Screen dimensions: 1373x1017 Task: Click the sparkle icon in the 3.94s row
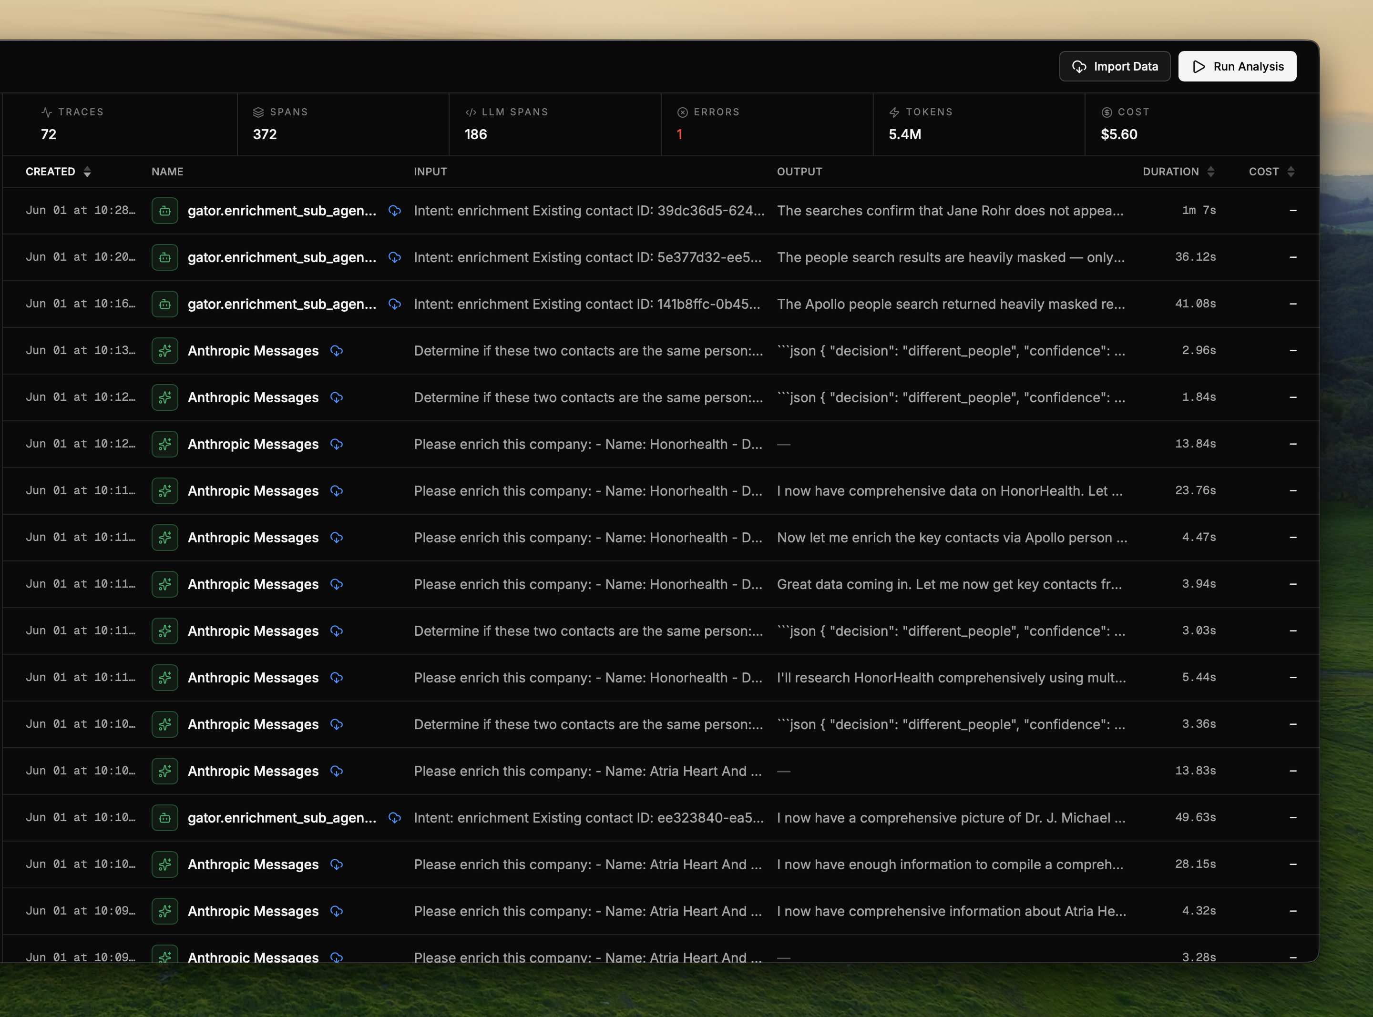click(x=165, y=584)
